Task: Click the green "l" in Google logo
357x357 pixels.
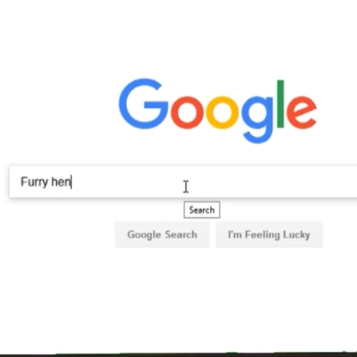Action: pos(280,104)
